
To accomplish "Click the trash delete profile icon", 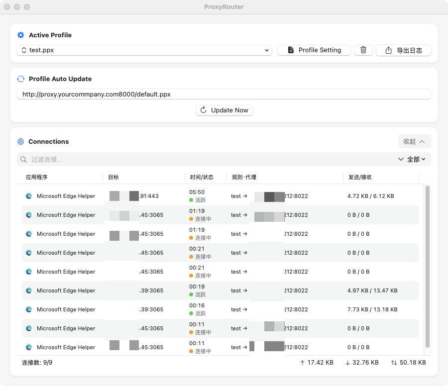I will (x=363, y=50).
